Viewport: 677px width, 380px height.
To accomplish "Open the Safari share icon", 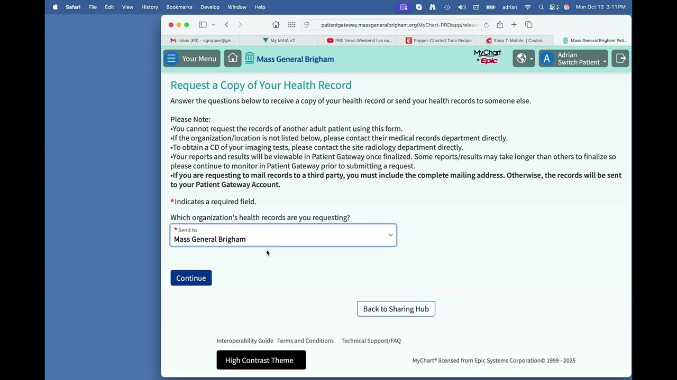I will [x=500, y=25].
